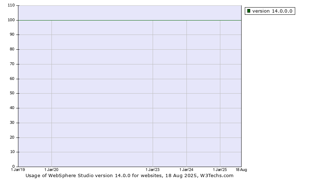
Task: Click the '40' y-axis value
Action: tap(12, 108)
